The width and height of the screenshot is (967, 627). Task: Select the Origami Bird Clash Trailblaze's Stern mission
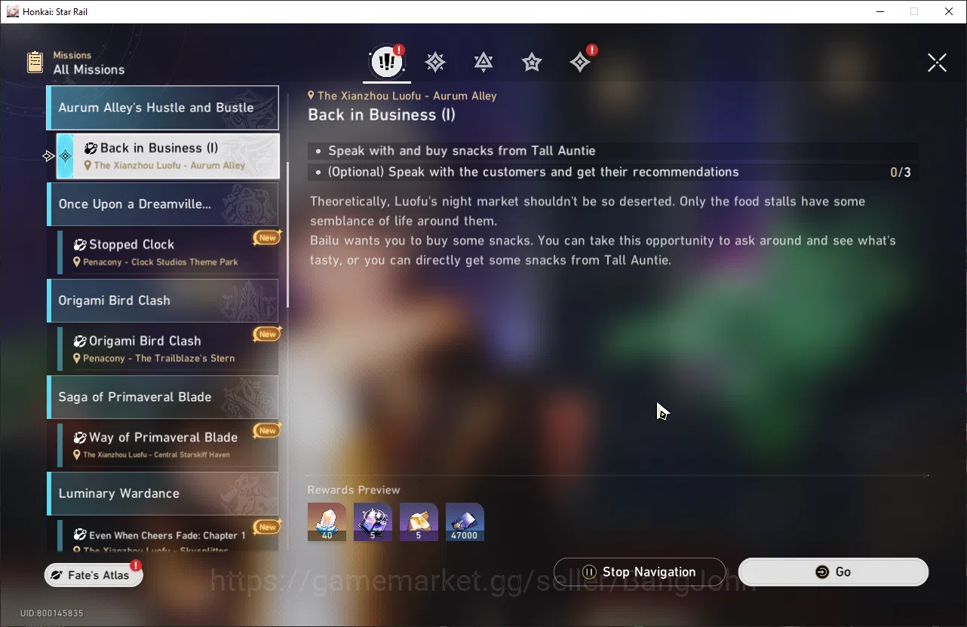pos(168,349)
